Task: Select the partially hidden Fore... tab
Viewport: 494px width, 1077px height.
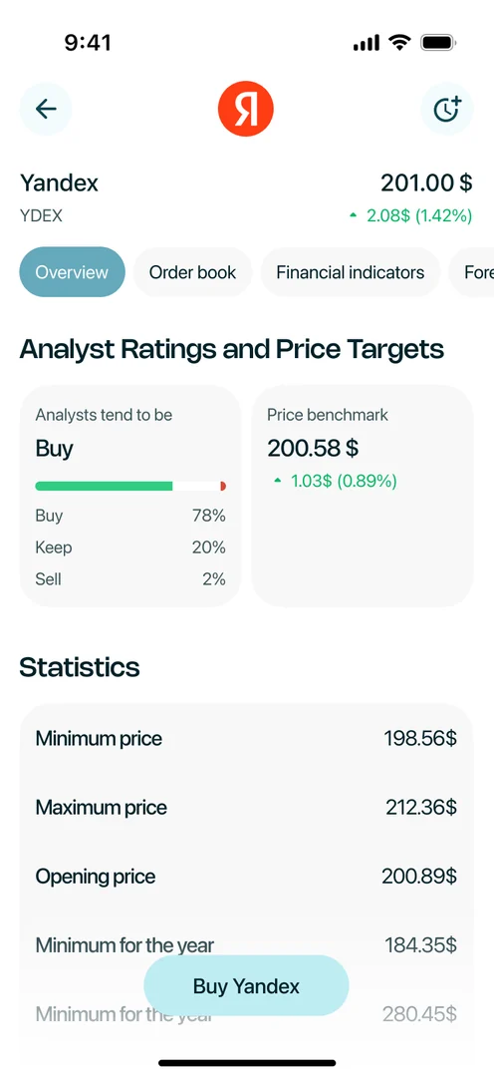Action: pyautogui.click(x=471, y=272)
